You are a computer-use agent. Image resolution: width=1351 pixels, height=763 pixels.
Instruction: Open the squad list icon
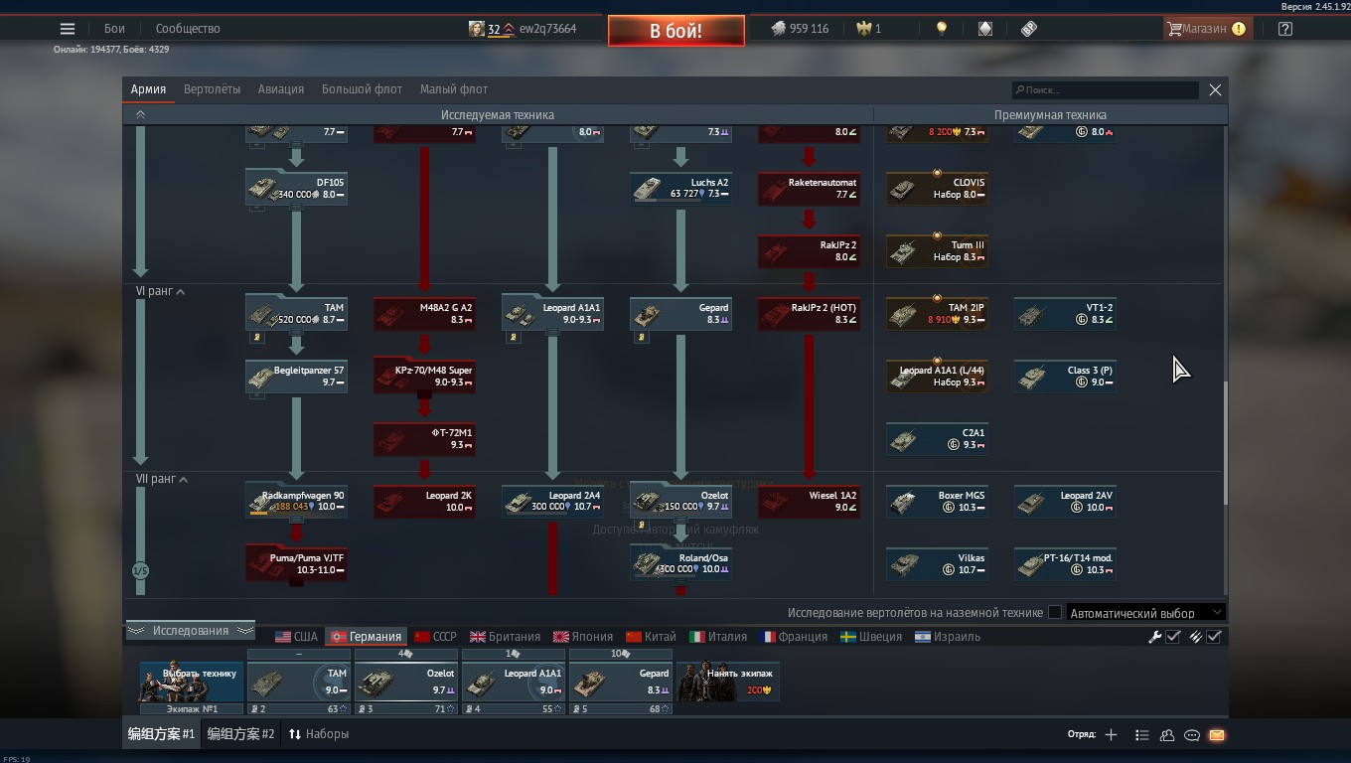tap(1142, 735)
